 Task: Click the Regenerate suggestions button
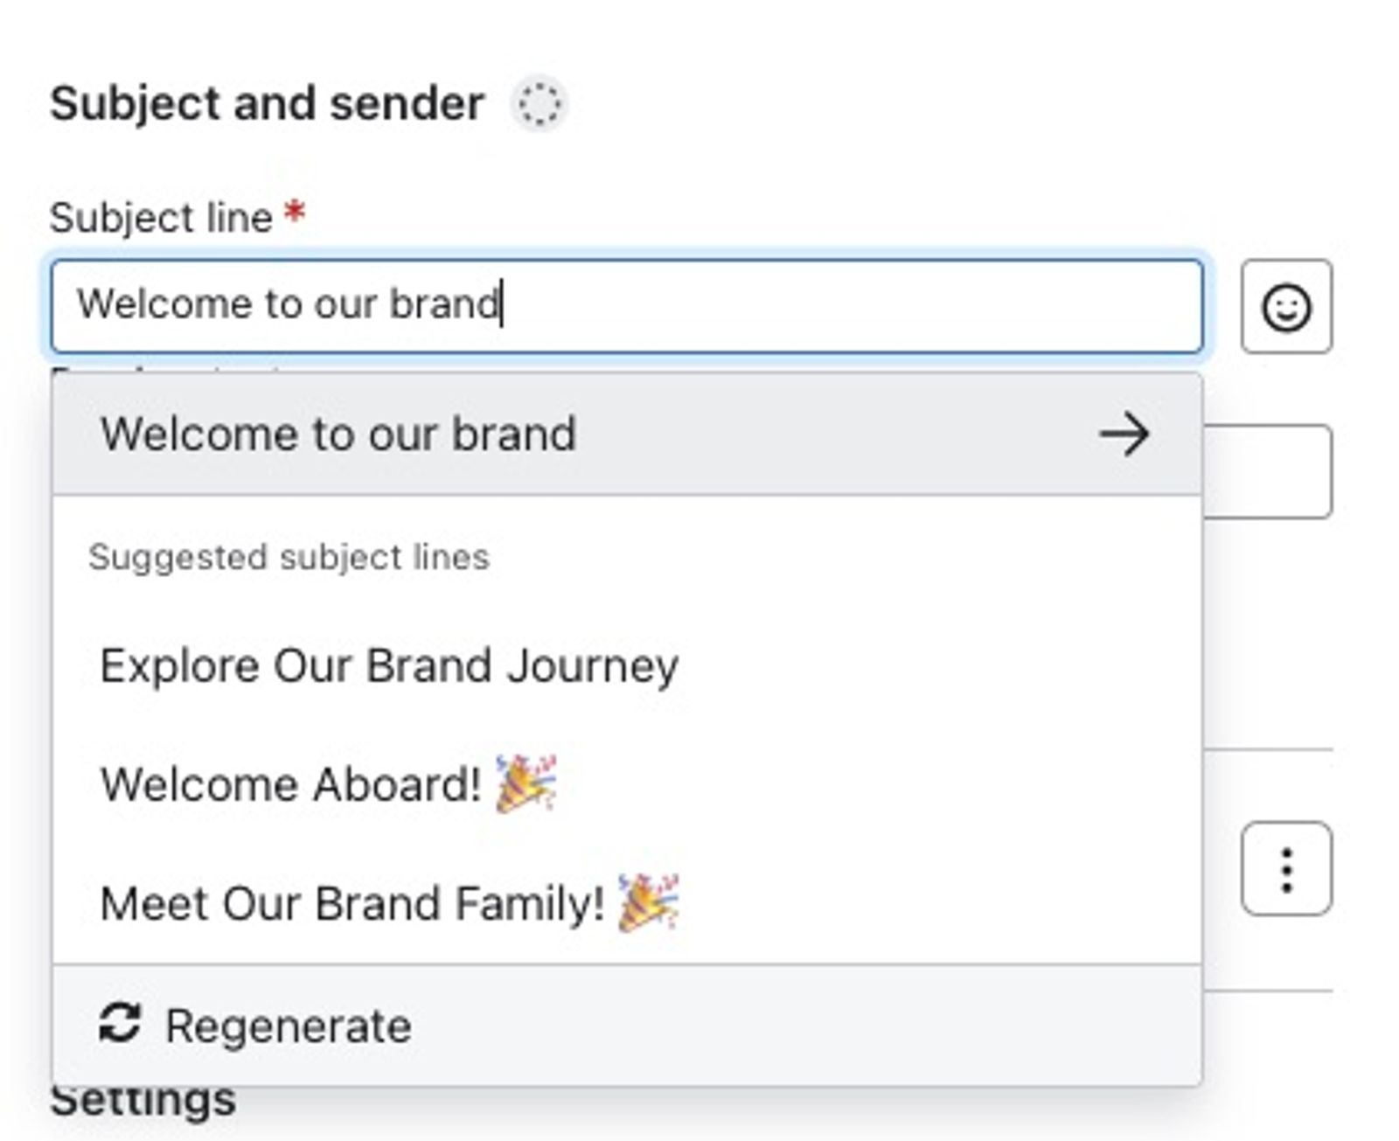pos(254,1025)
